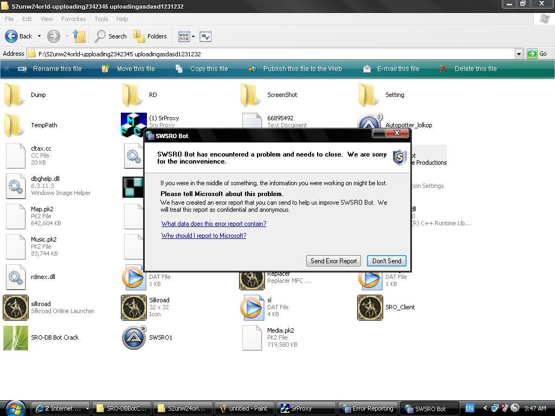Open the File menu
This screenshot has width=555, height=416.
[9, 19]
